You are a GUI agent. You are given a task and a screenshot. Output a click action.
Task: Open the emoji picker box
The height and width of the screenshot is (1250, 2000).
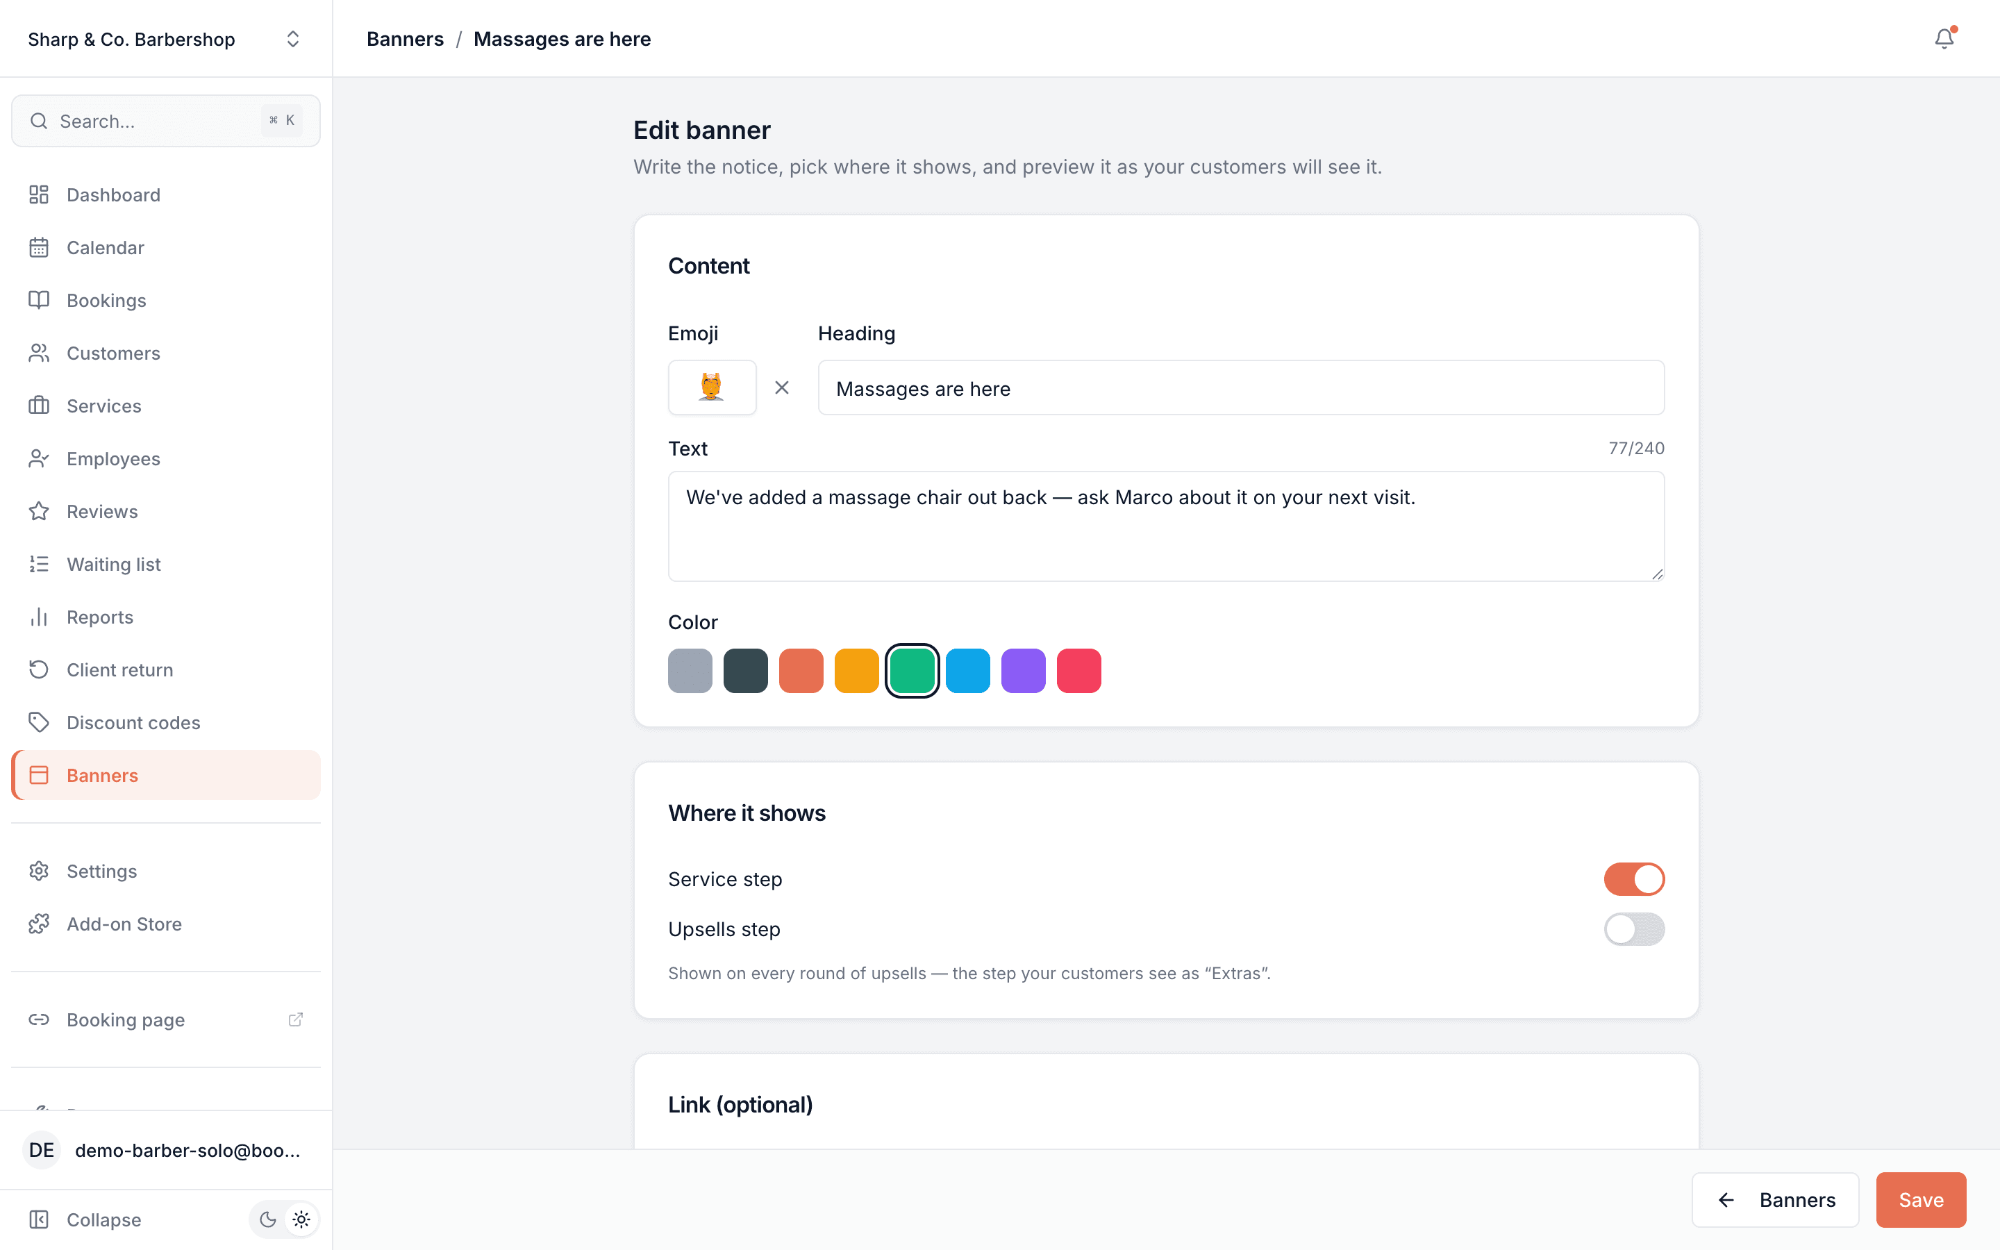[712, 387]
